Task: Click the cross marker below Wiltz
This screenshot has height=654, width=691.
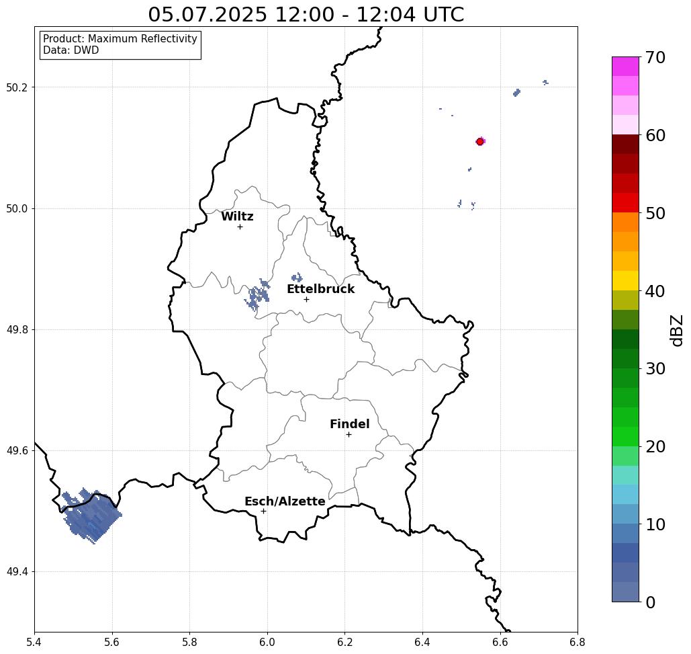Action: click(x=240, y=227)
